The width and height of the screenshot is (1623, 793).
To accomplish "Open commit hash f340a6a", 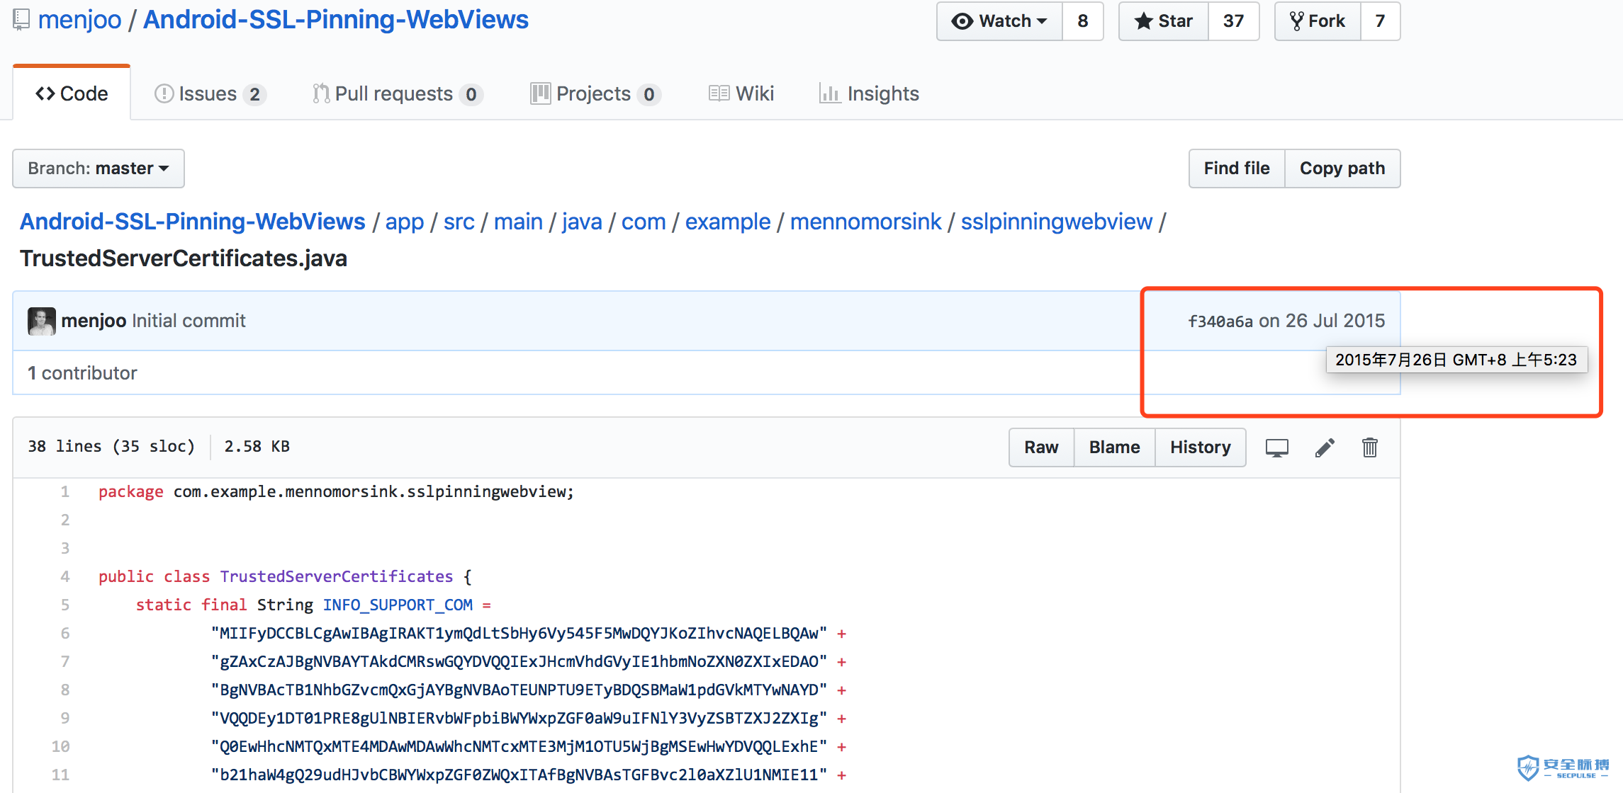I will click(1220, 321).
